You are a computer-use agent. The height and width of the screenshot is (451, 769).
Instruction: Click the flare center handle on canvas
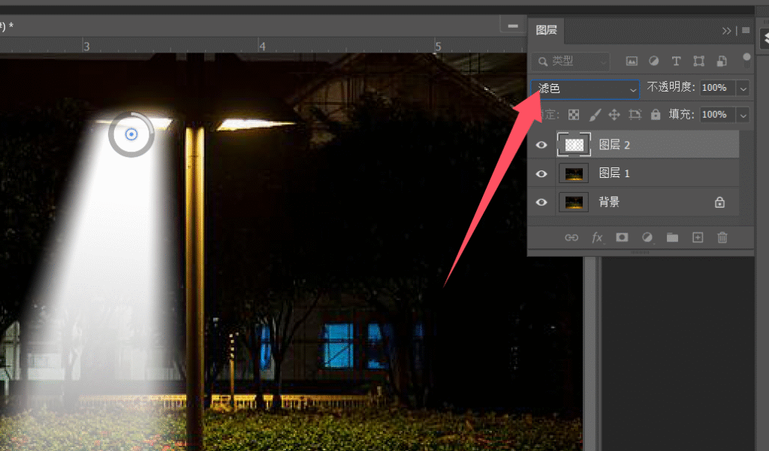(131, 134)
